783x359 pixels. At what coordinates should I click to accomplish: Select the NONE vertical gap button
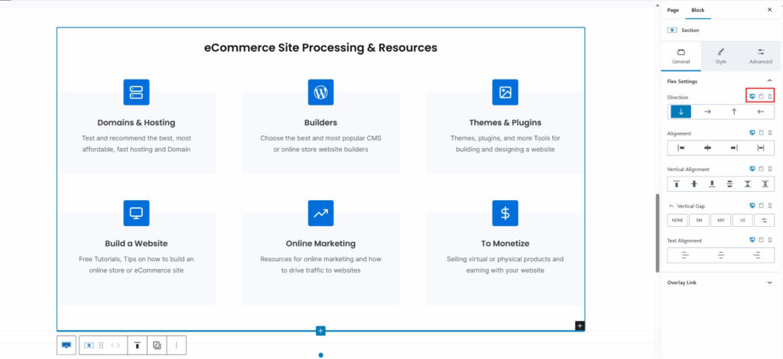point(677,220)
